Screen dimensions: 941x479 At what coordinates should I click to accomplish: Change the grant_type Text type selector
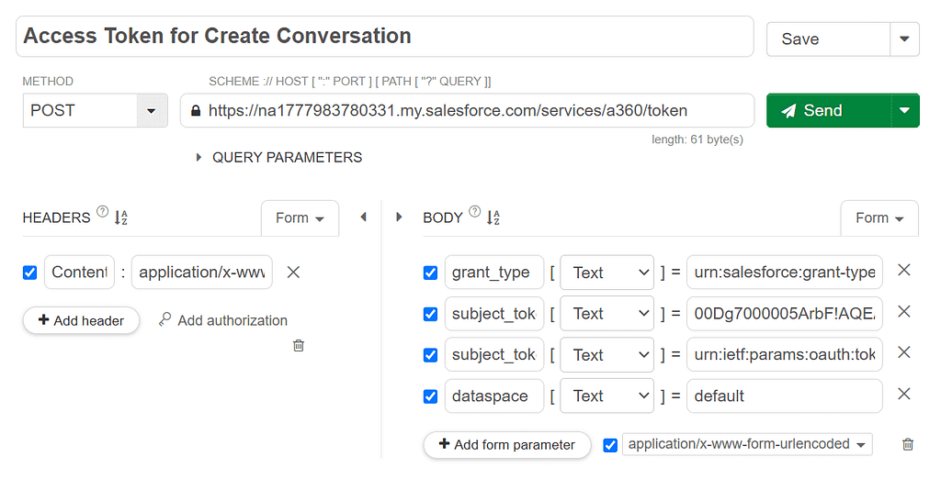pyautogui.click(x=607, y=273)
